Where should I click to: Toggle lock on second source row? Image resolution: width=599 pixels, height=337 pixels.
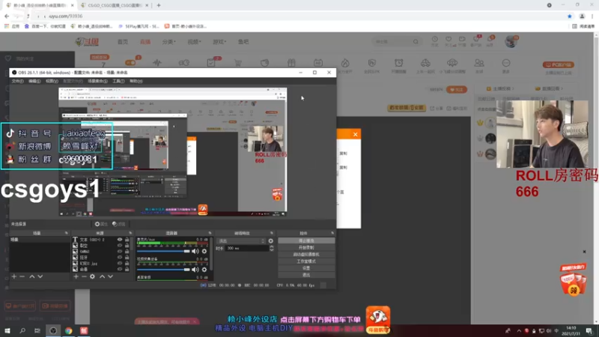click(127, 246)
